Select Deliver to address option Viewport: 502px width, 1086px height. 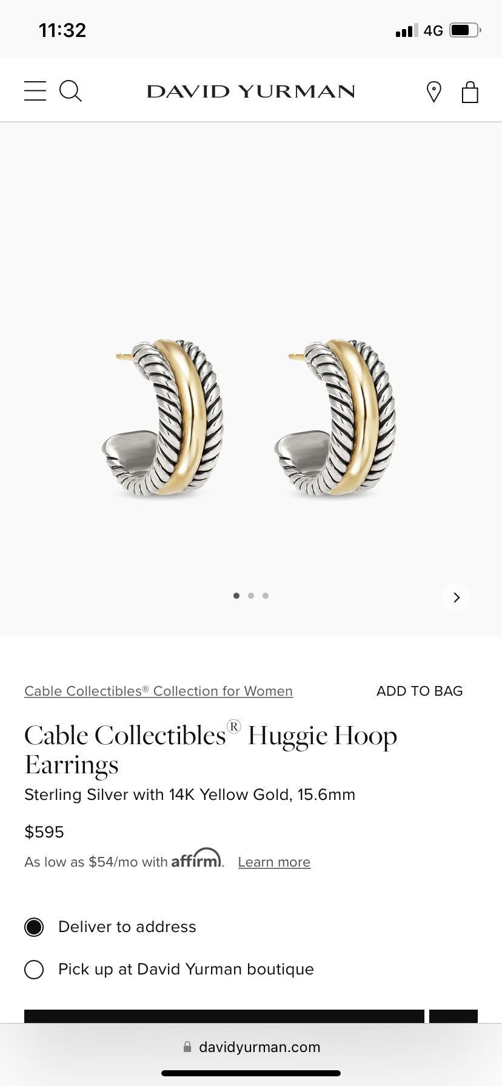click(x=110, y=927)
